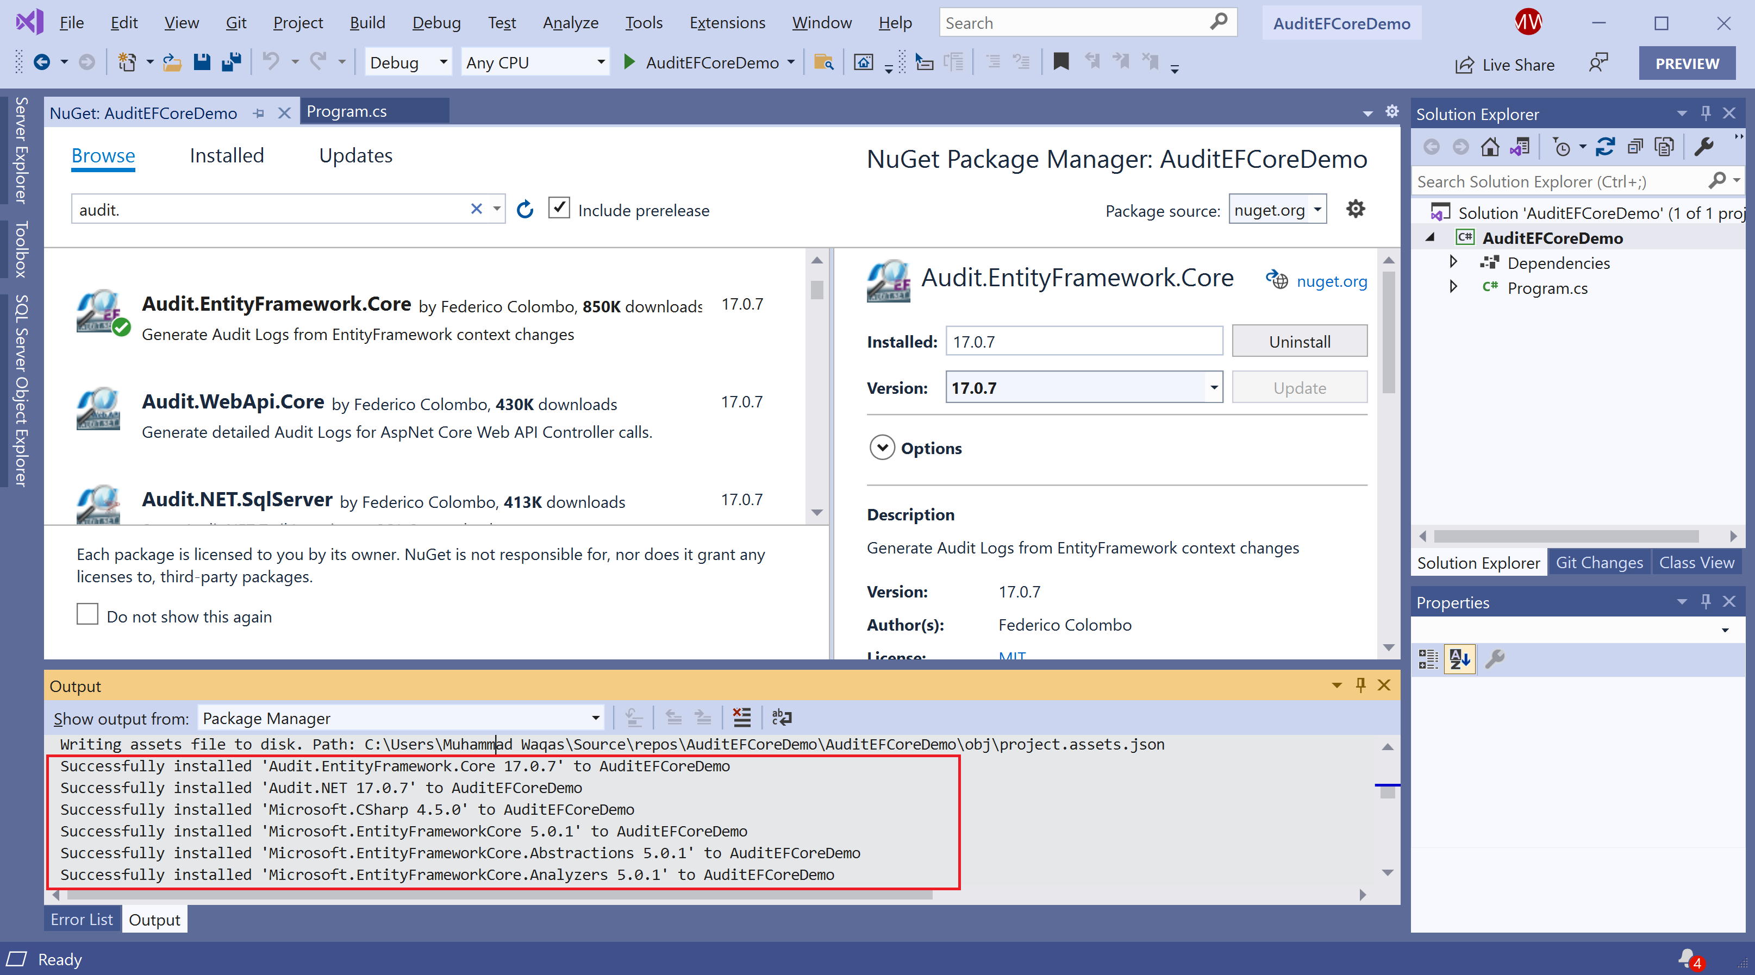The width and height of the screenshot is (1755, 975).
Task: Click the bookmark toggle icon in the toolbar
Action: coord(1060,62)
